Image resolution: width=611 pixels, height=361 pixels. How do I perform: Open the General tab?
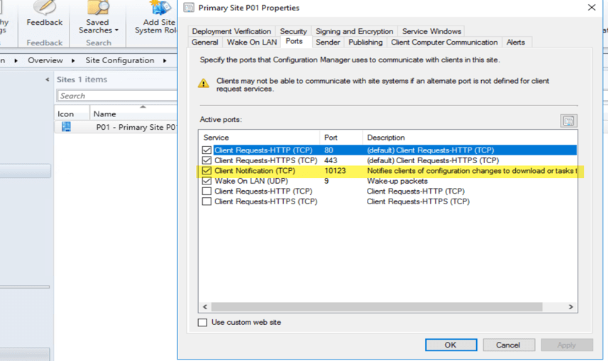tap(204, 42)
